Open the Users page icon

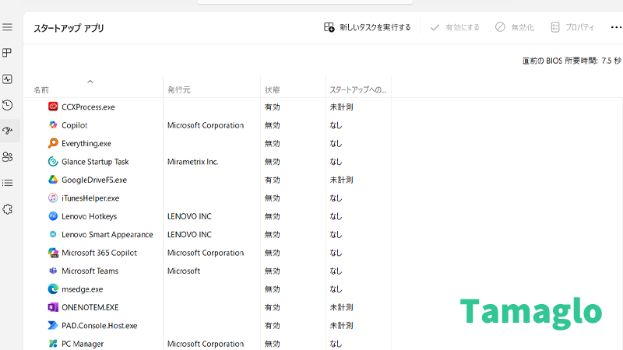(7, 157)
